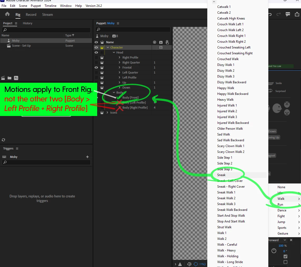Show the Left Profile head layer
Image resolution: width=301 pixels, height=267 pixels.
(x=96, y=77)
